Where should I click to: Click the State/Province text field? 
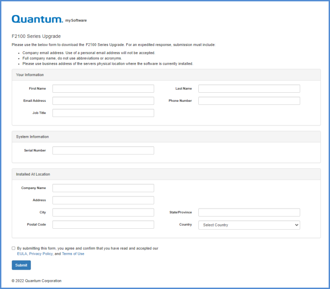click(249, 212)
